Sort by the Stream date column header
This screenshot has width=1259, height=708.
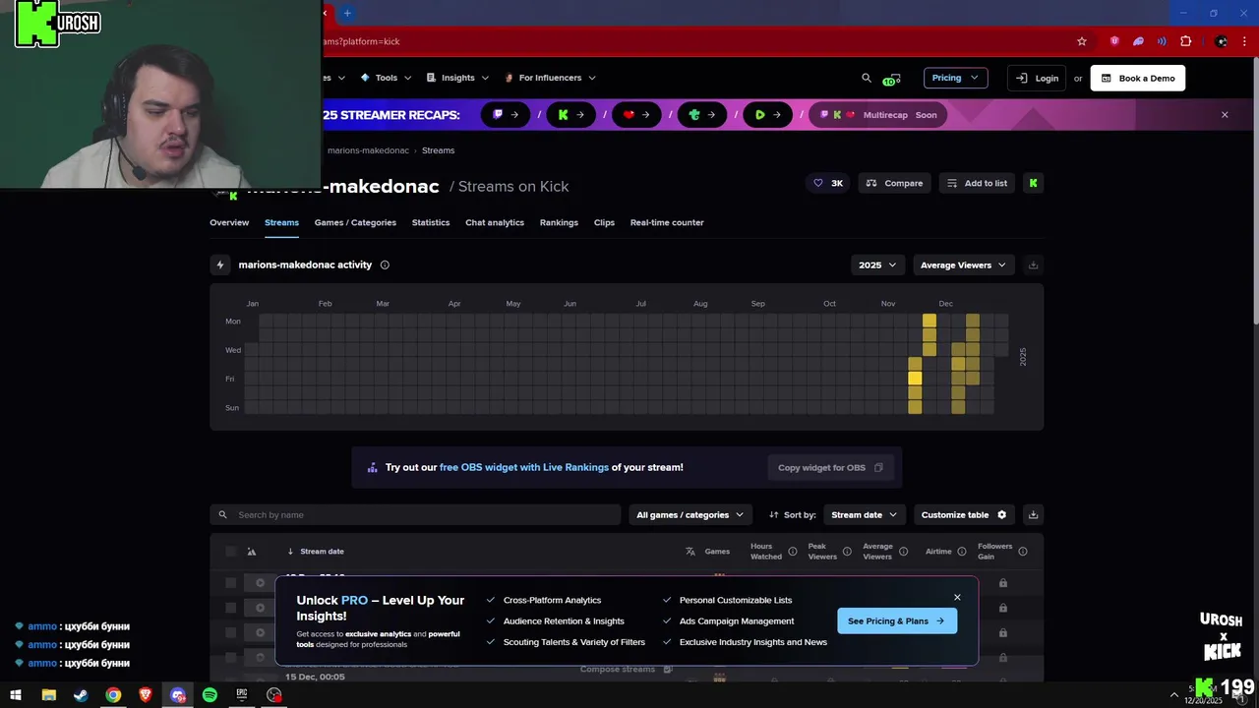pyautogui.click(x=322, y=552)
